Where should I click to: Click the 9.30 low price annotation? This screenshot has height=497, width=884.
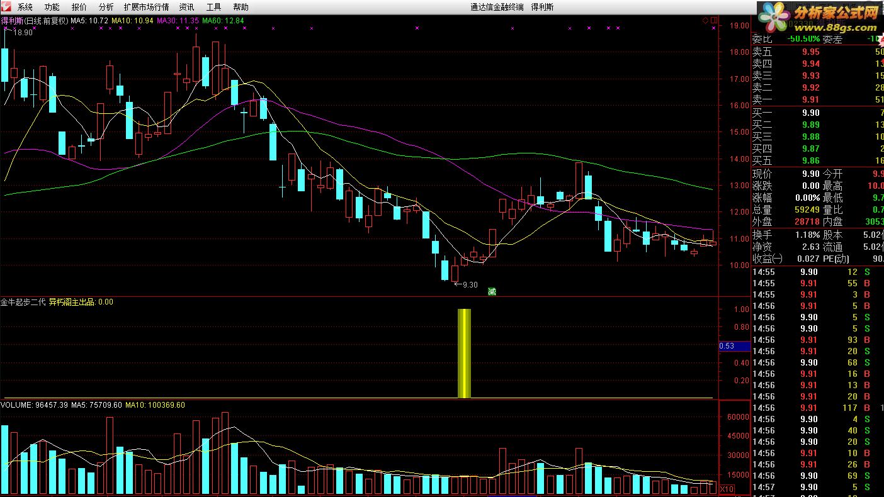pyautogui.click(x=470, y=285)
